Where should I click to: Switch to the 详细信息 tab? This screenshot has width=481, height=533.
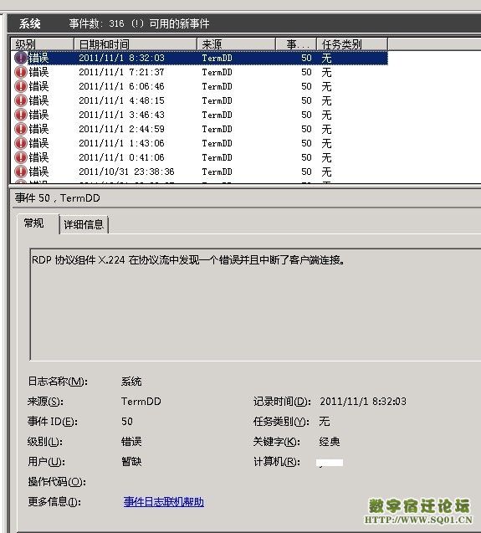pos(84,225)
